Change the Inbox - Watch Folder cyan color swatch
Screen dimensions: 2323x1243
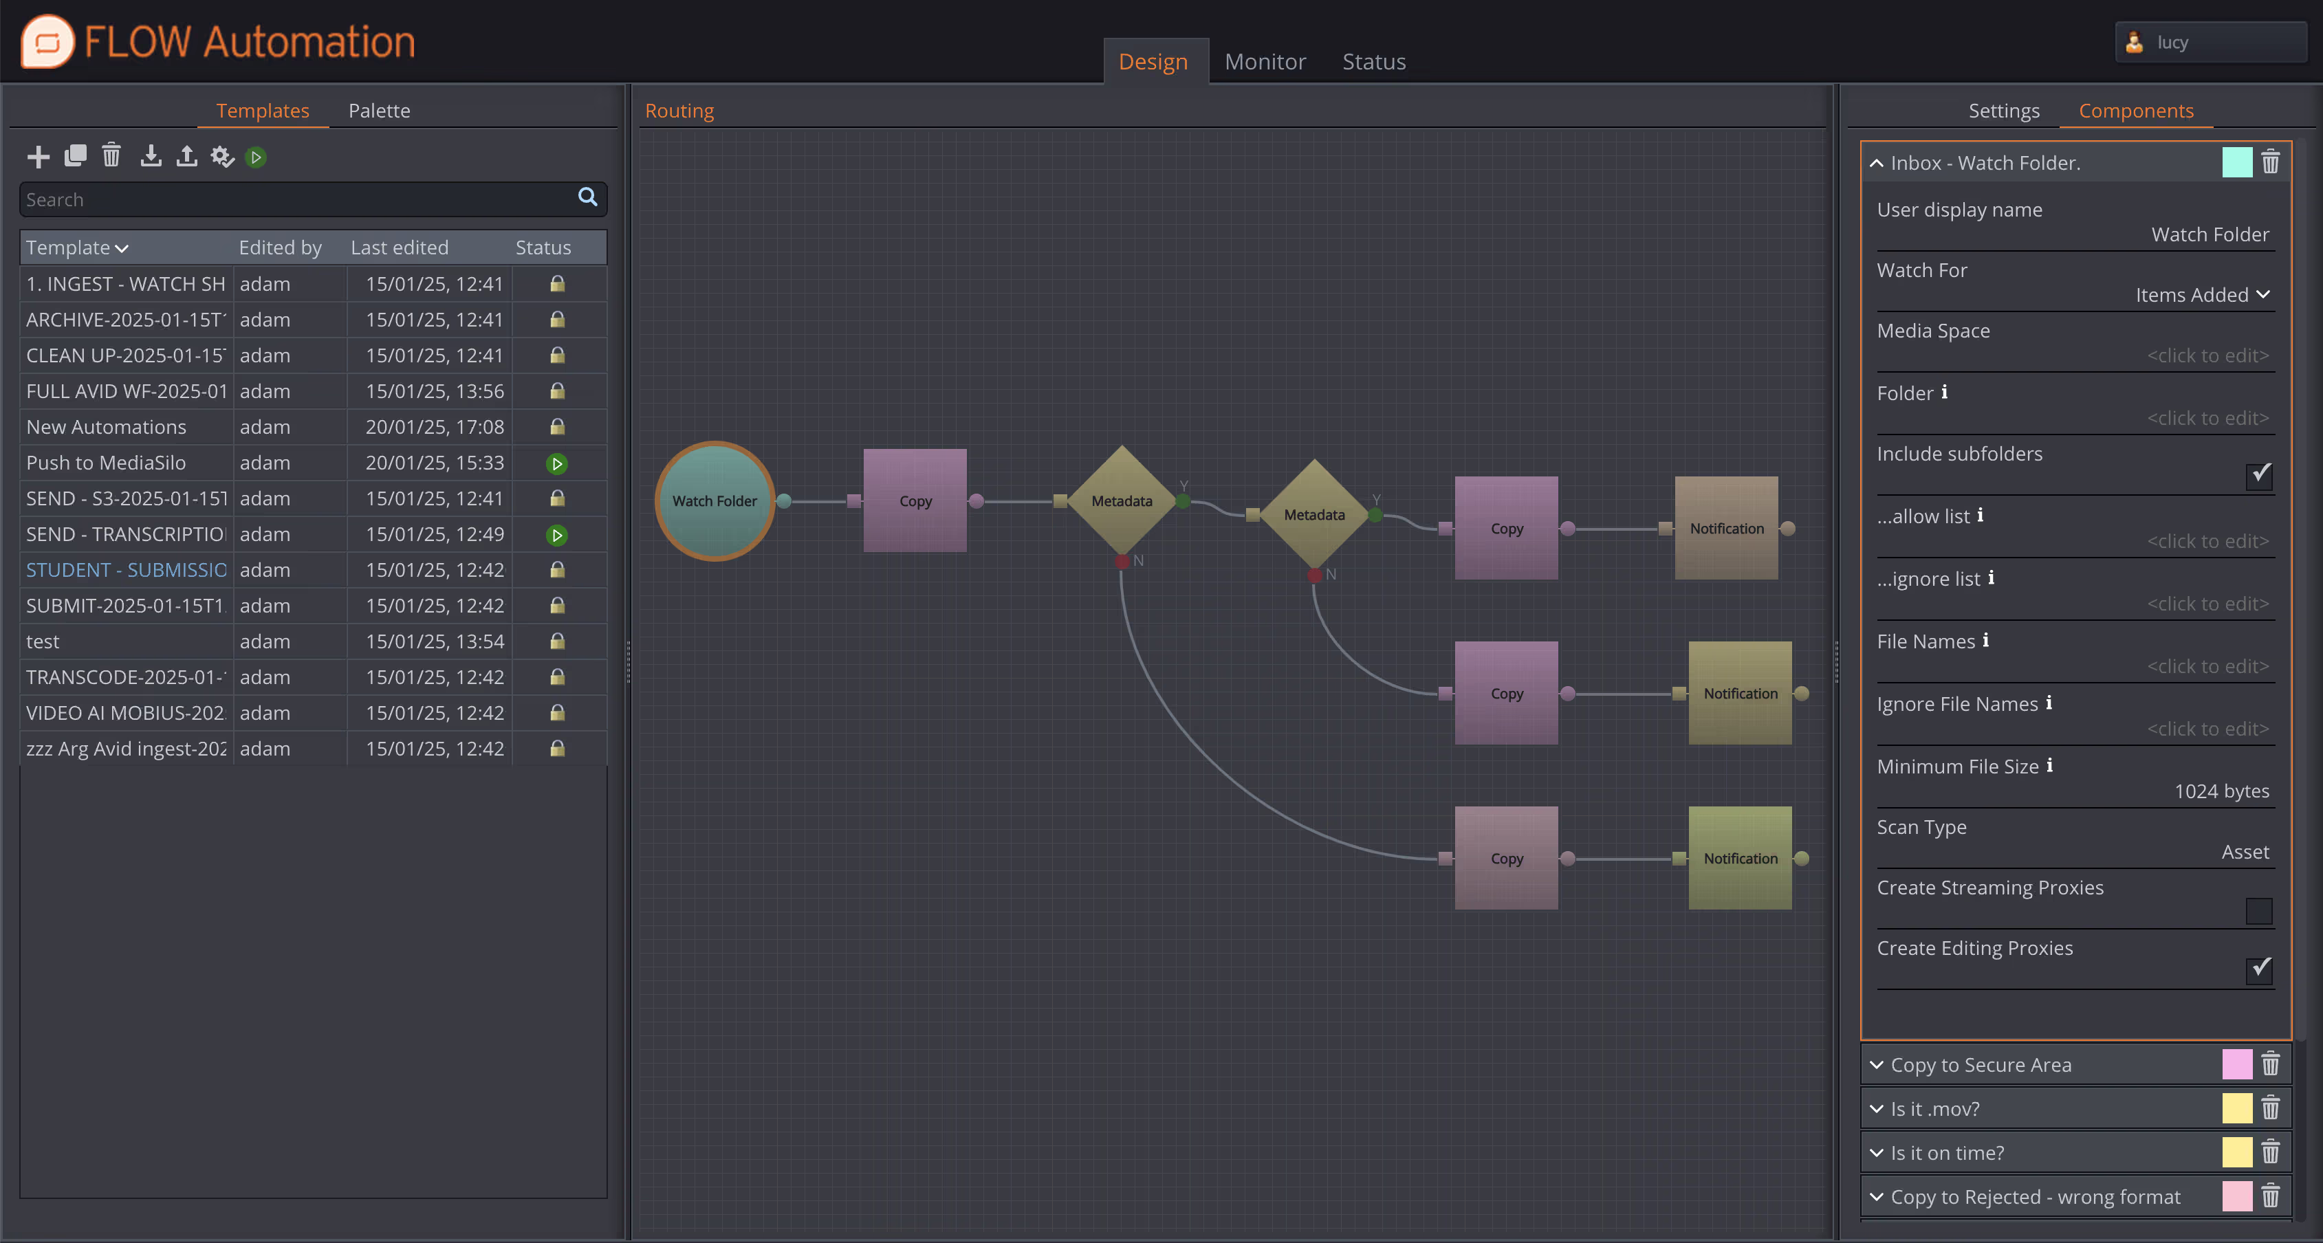pos(2237,162)
